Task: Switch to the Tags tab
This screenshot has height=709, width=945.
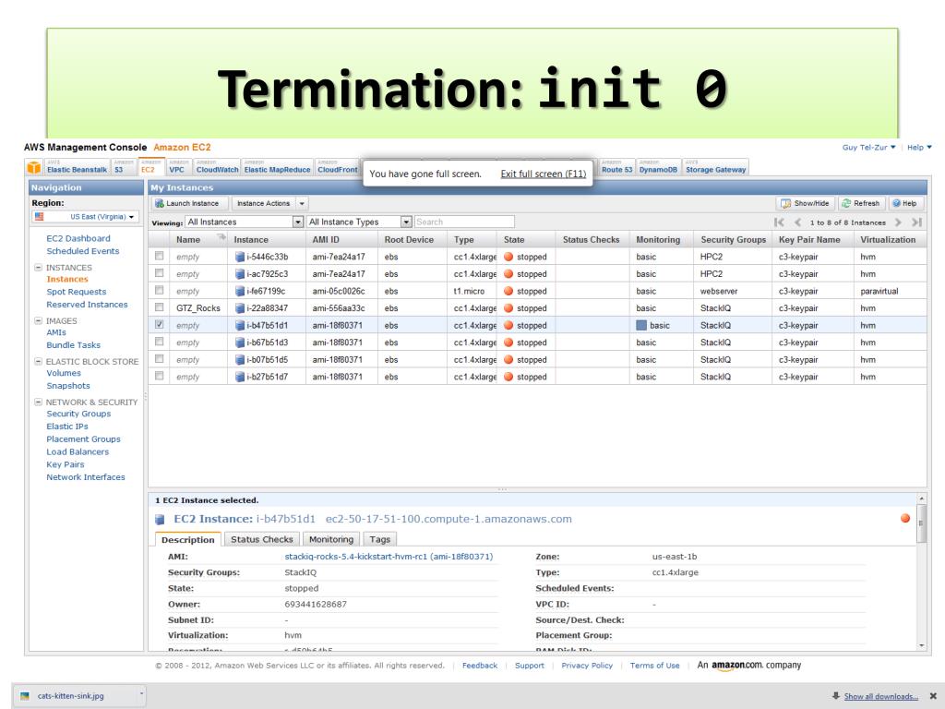Action: pos(379,539)
